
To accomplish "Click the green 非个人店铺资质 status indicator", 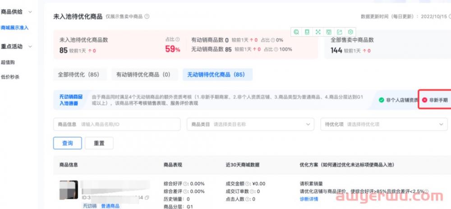I will pos(398,100).
